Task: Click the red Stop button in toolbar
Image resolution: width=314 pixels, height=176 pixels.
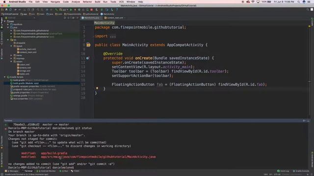Action: [x=92, y=10]
